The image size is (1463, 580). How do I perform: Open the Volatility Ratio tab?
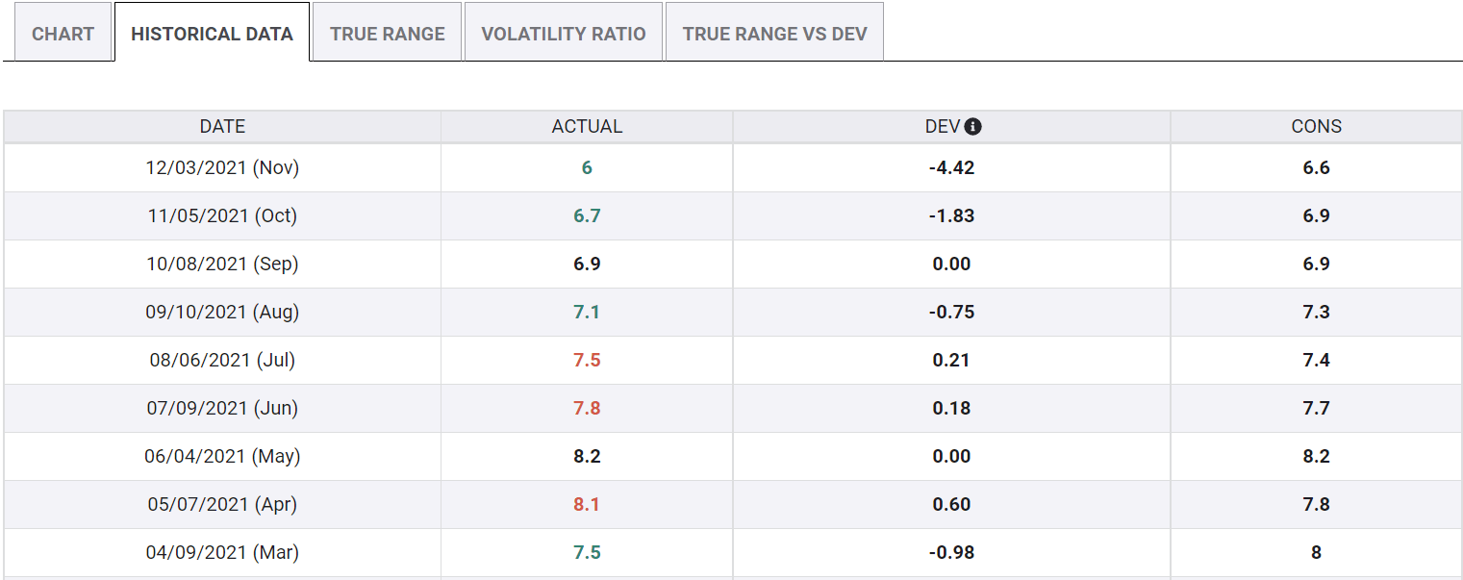tap(564, 34)
